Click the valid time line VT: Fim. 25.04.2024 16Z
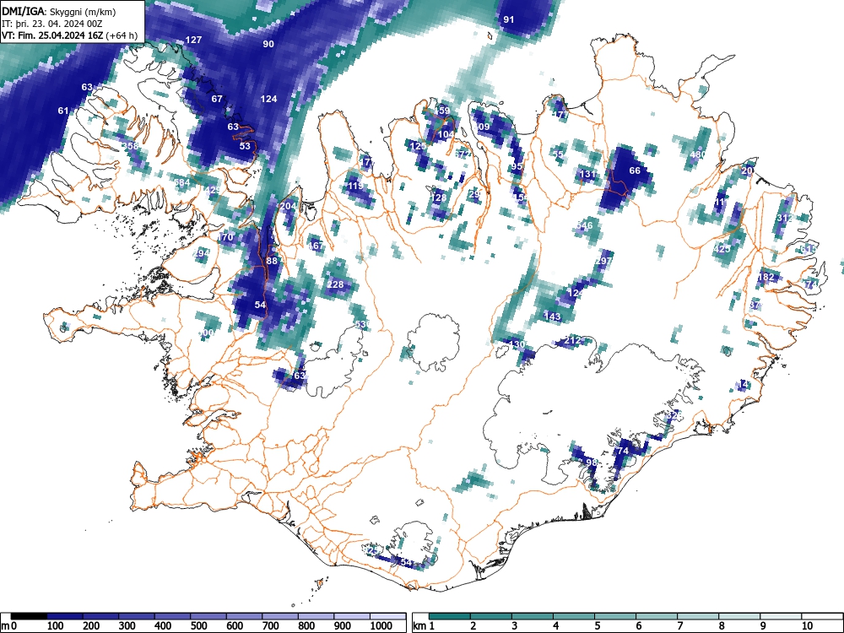 pyautogui.click(x=52, y=35)
